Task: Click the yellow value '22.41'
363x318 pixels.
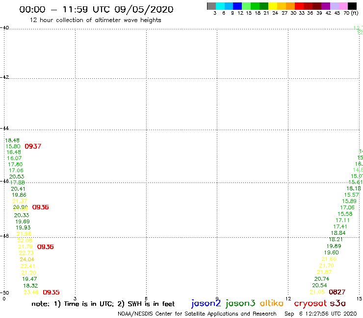Action: tap(28, 266)
